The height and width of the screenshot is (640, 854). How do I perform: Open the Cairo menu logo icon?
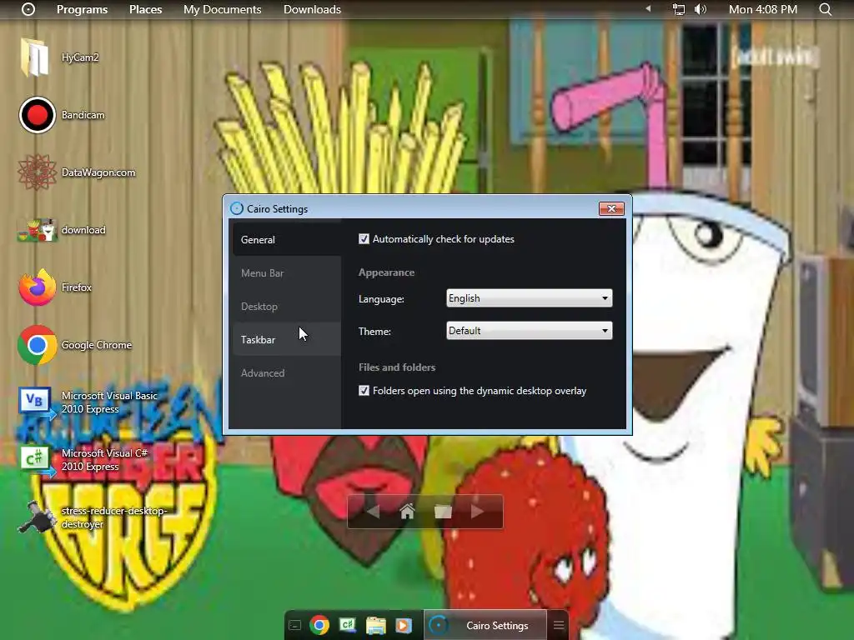click(x=28, y=9)
